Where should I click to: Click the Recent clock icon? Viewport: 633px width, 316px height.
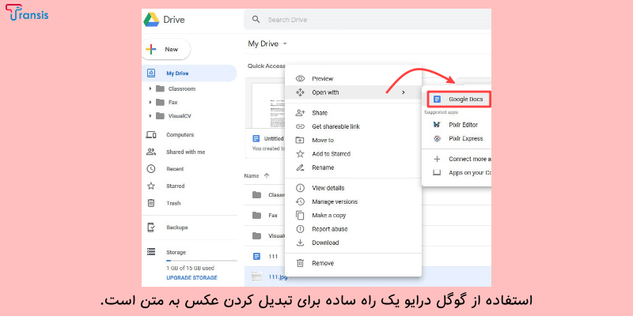pyautogui.click(x=151, y=169)
